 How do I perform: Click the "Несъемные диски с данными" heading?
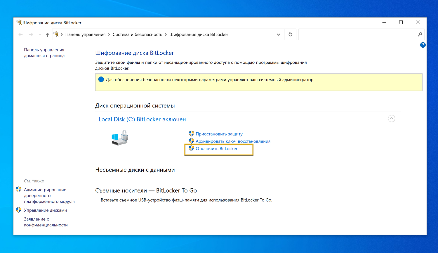pyautogui.click(x=135, y=170)
